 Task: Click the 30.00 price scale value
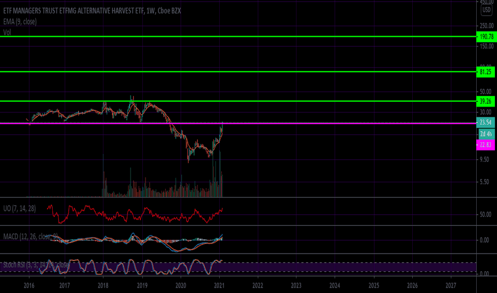485,112
